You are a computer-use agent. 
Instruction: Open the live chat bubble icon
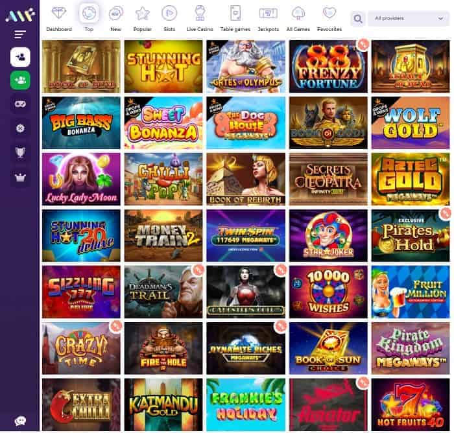click(20, 421)
